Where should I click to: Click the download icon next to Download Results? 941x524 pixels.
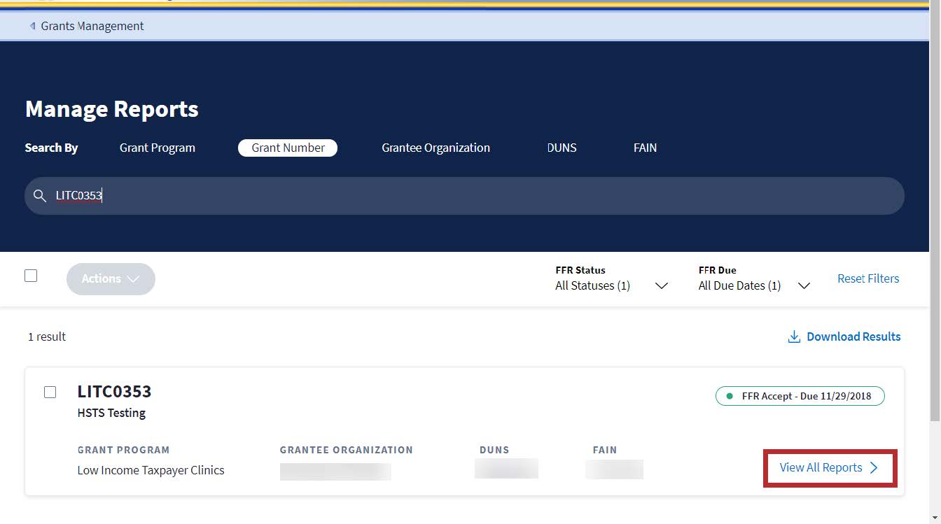pyautogui.click(x=794, y=337)
